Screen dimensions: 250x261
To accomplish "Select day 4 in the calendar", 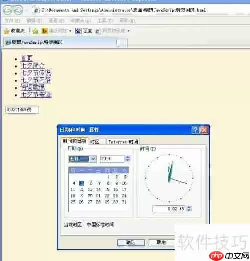I will point(74,183).
